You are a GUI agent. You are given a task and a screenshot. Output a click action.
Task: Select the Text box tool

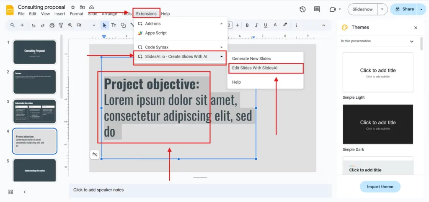[114, 25]
